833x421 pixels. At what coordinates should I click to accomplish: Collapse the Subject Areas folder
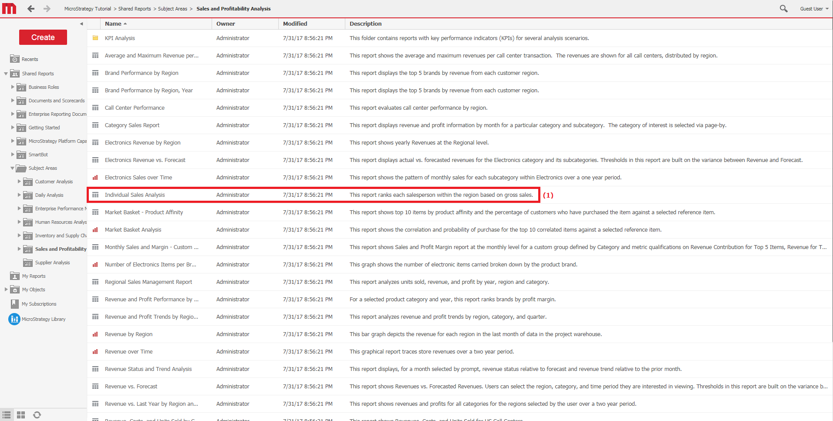click(13, 168)
